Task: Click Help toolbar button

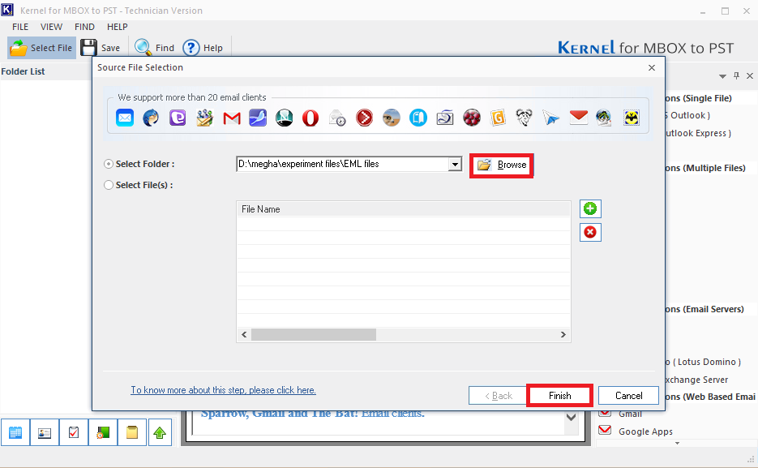Action: (x=203, y=48)
